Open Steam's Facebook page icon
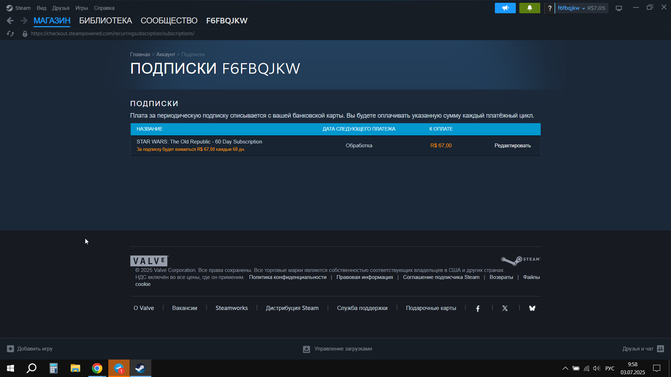 click(x=478, y=308)
